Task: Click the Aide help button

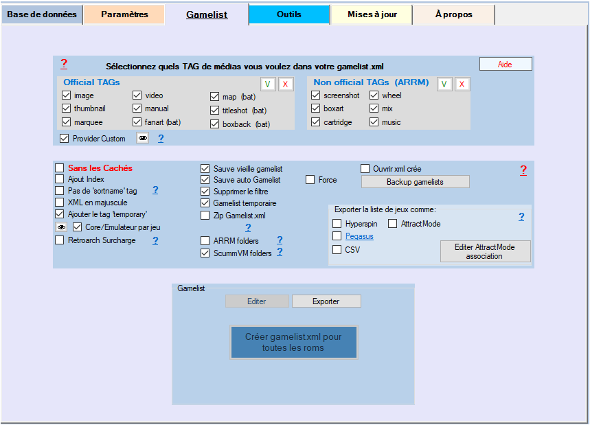Action: pyautogui.click(x=505, y=64)
